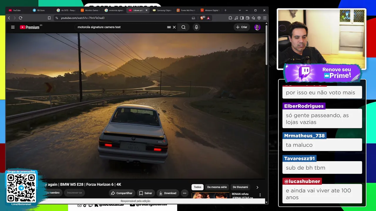Open the Brave Shields lion icon
The image size is (376, 211).
coord(202,18)
